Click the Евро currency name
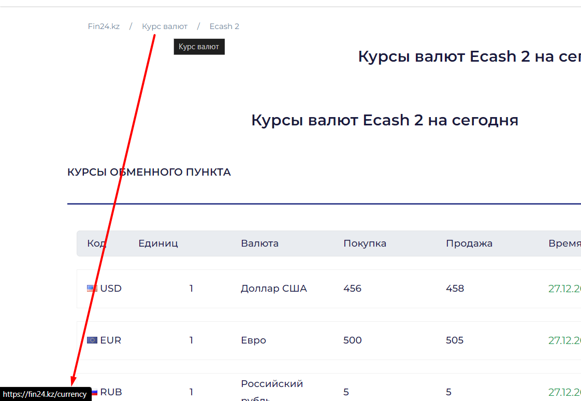The image size is (581, 401). tap(253, 340)
